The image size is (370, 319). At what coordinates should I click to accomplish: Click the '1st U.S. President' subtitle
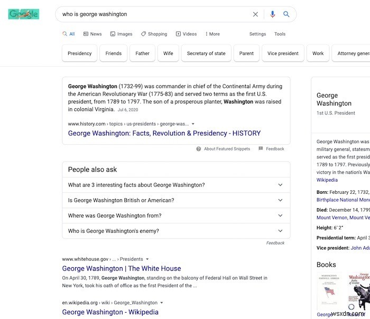tap(336, 113)
